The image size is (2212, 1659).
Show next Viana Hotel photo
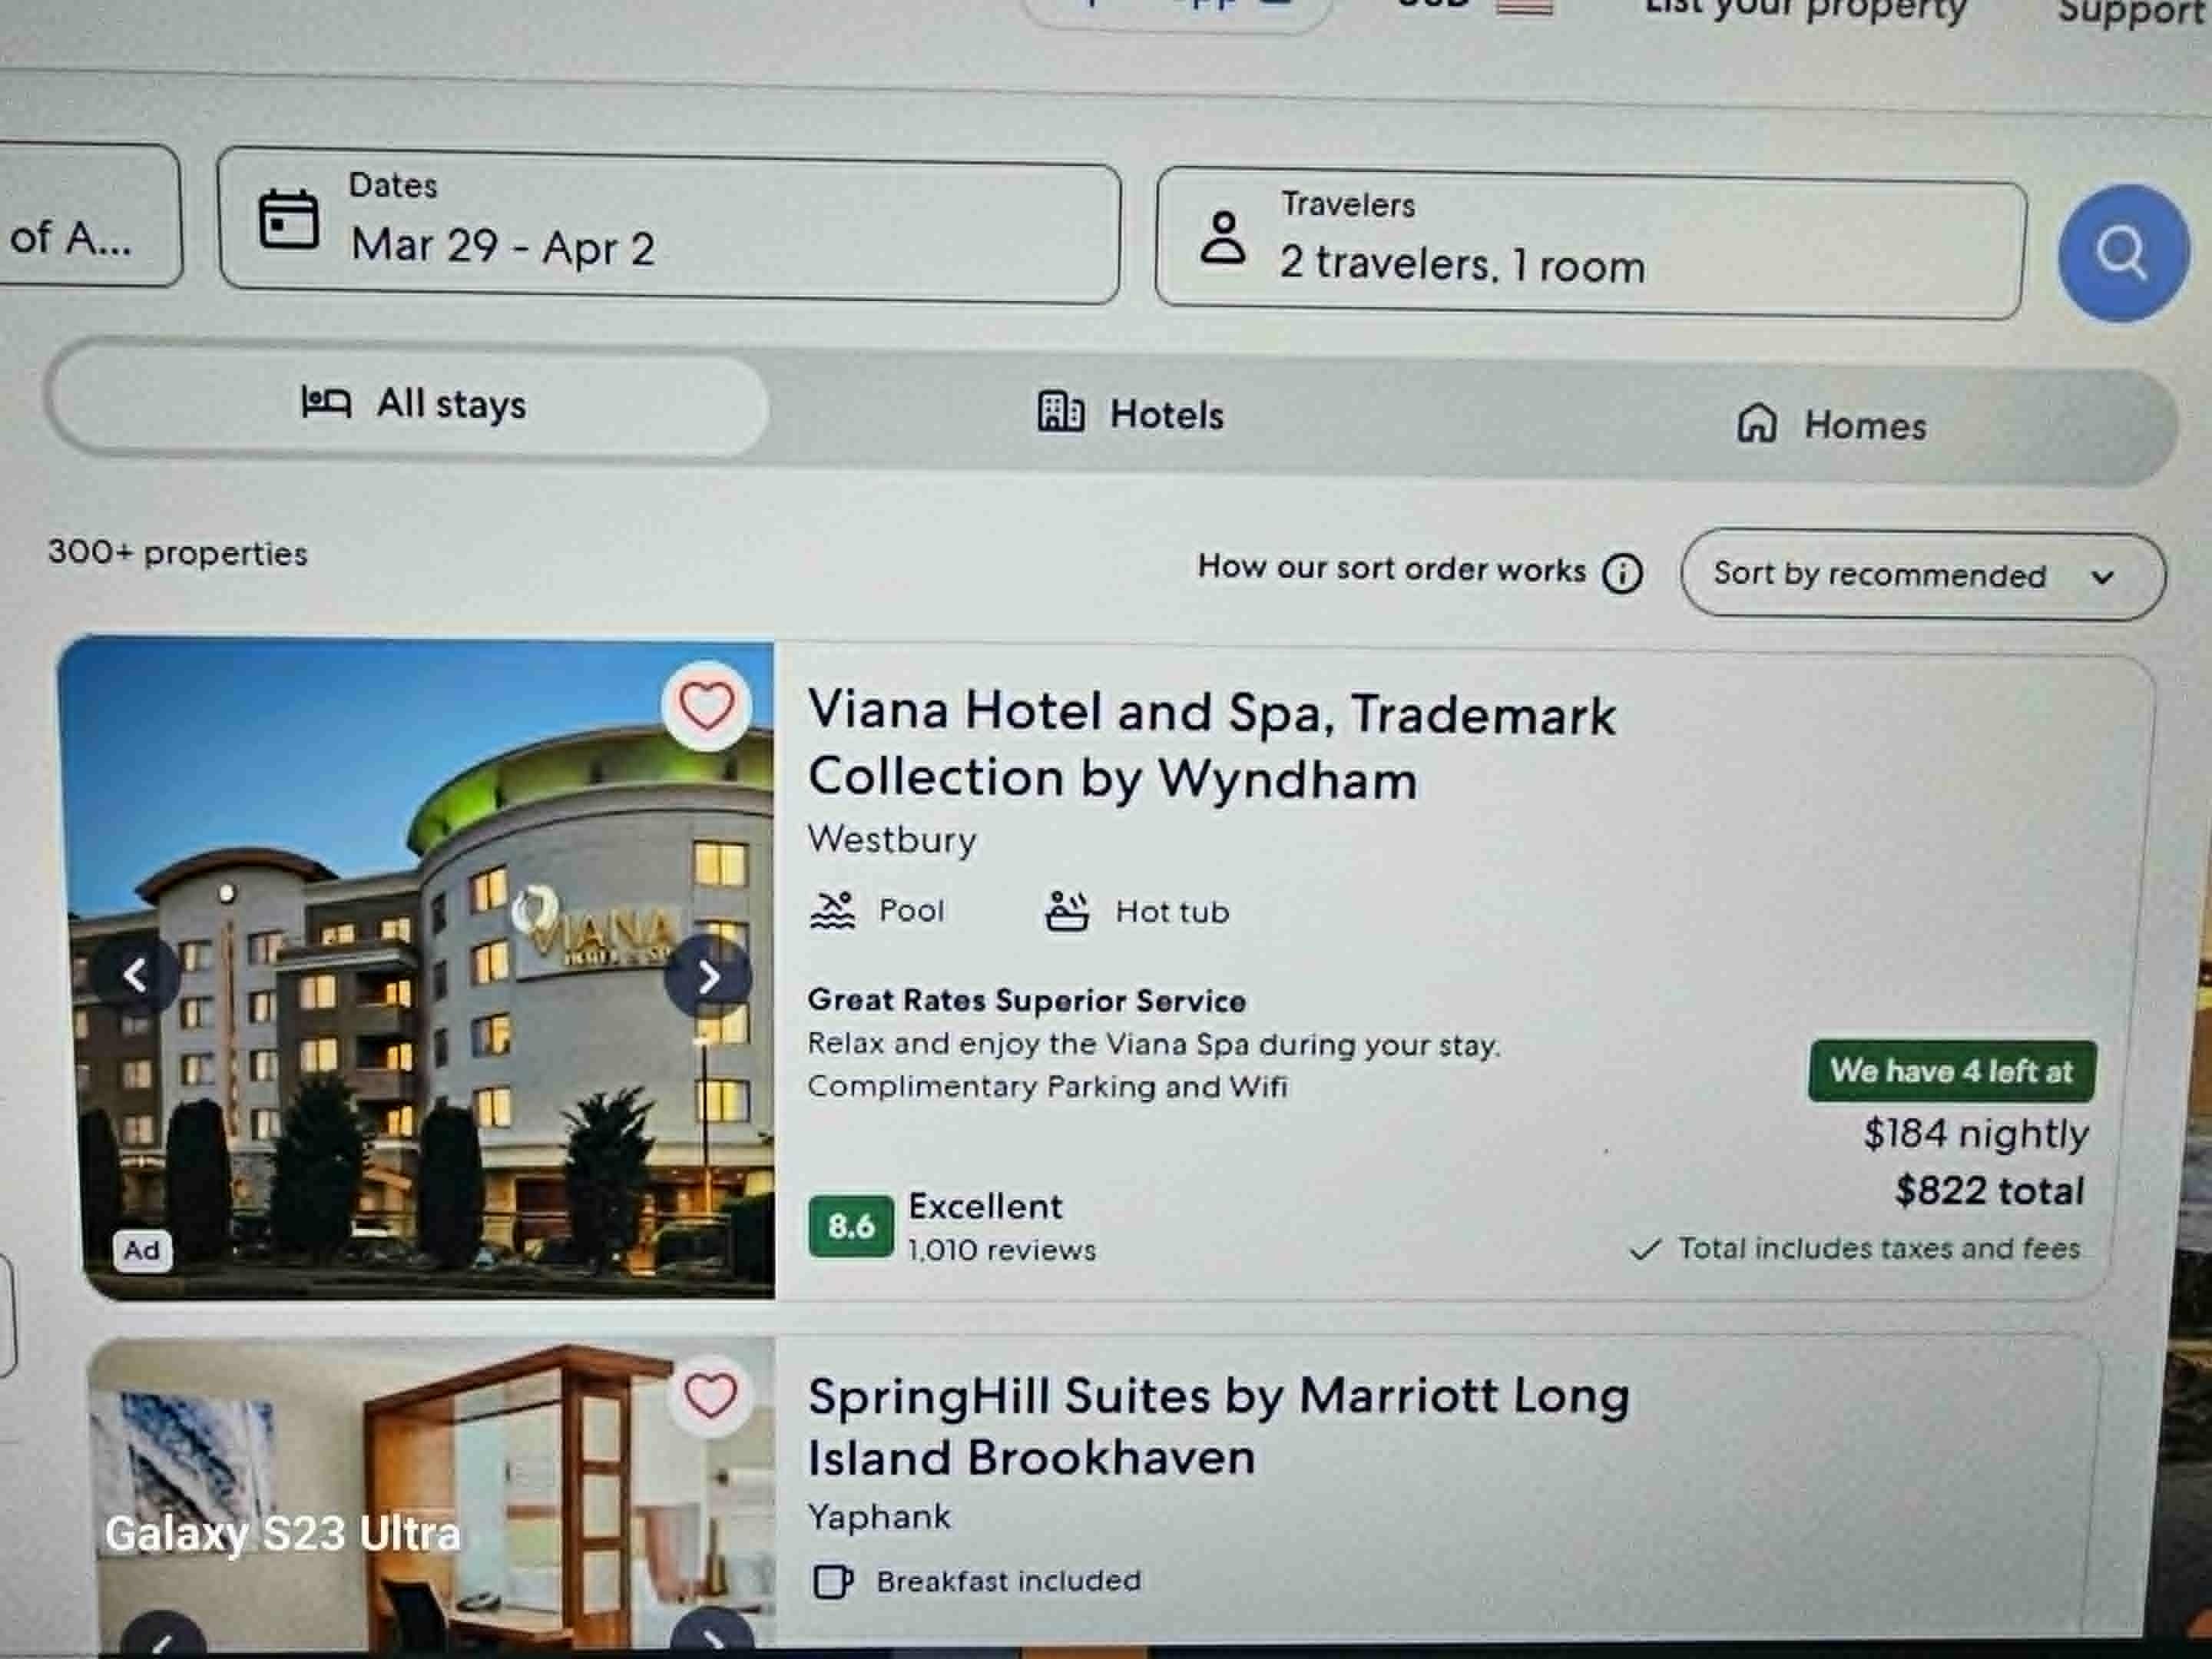pos(708,977)
